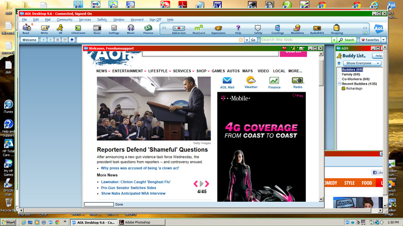
Task: Click the Search the Web input field
Action: tap(296, 40)
